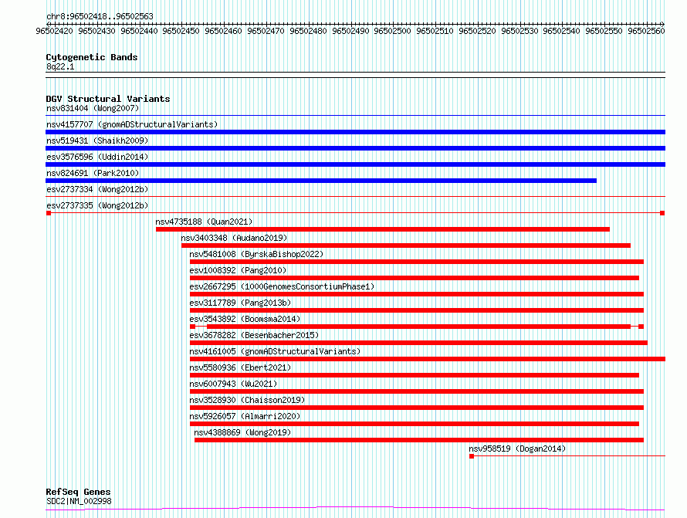Open the esv3678282 (Besenbacher2015) label
The height and width of the screenshot is (518, 687).
[x=254, y=335]
